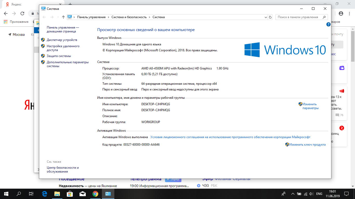Click Панель управления breadcrumb segment

[91, 17]
